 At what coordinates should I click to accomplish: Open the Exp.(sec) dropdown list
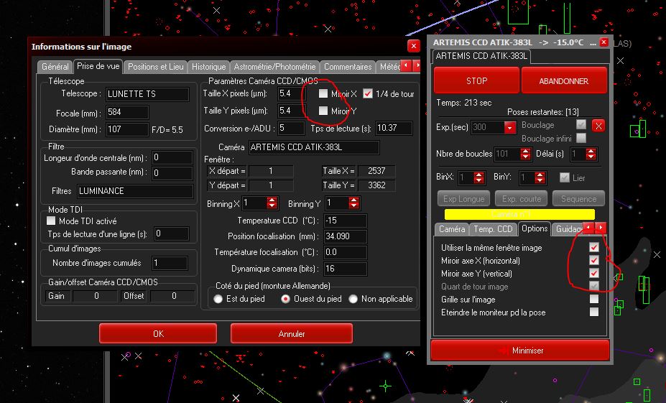510,127
